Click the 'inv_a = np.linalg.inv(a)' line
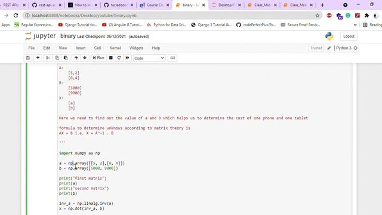 coord(86,203)
